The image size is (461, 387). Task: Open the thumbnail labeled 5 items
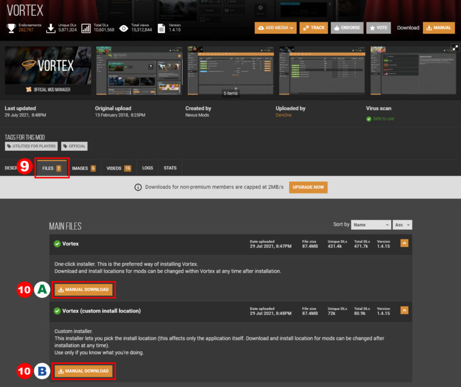pos(231,70)
